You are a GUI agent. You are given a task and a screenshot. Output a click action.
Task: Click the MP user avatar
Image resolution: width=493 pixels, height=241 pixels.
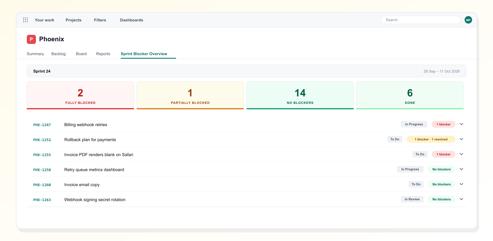click(x=468, y=20)
